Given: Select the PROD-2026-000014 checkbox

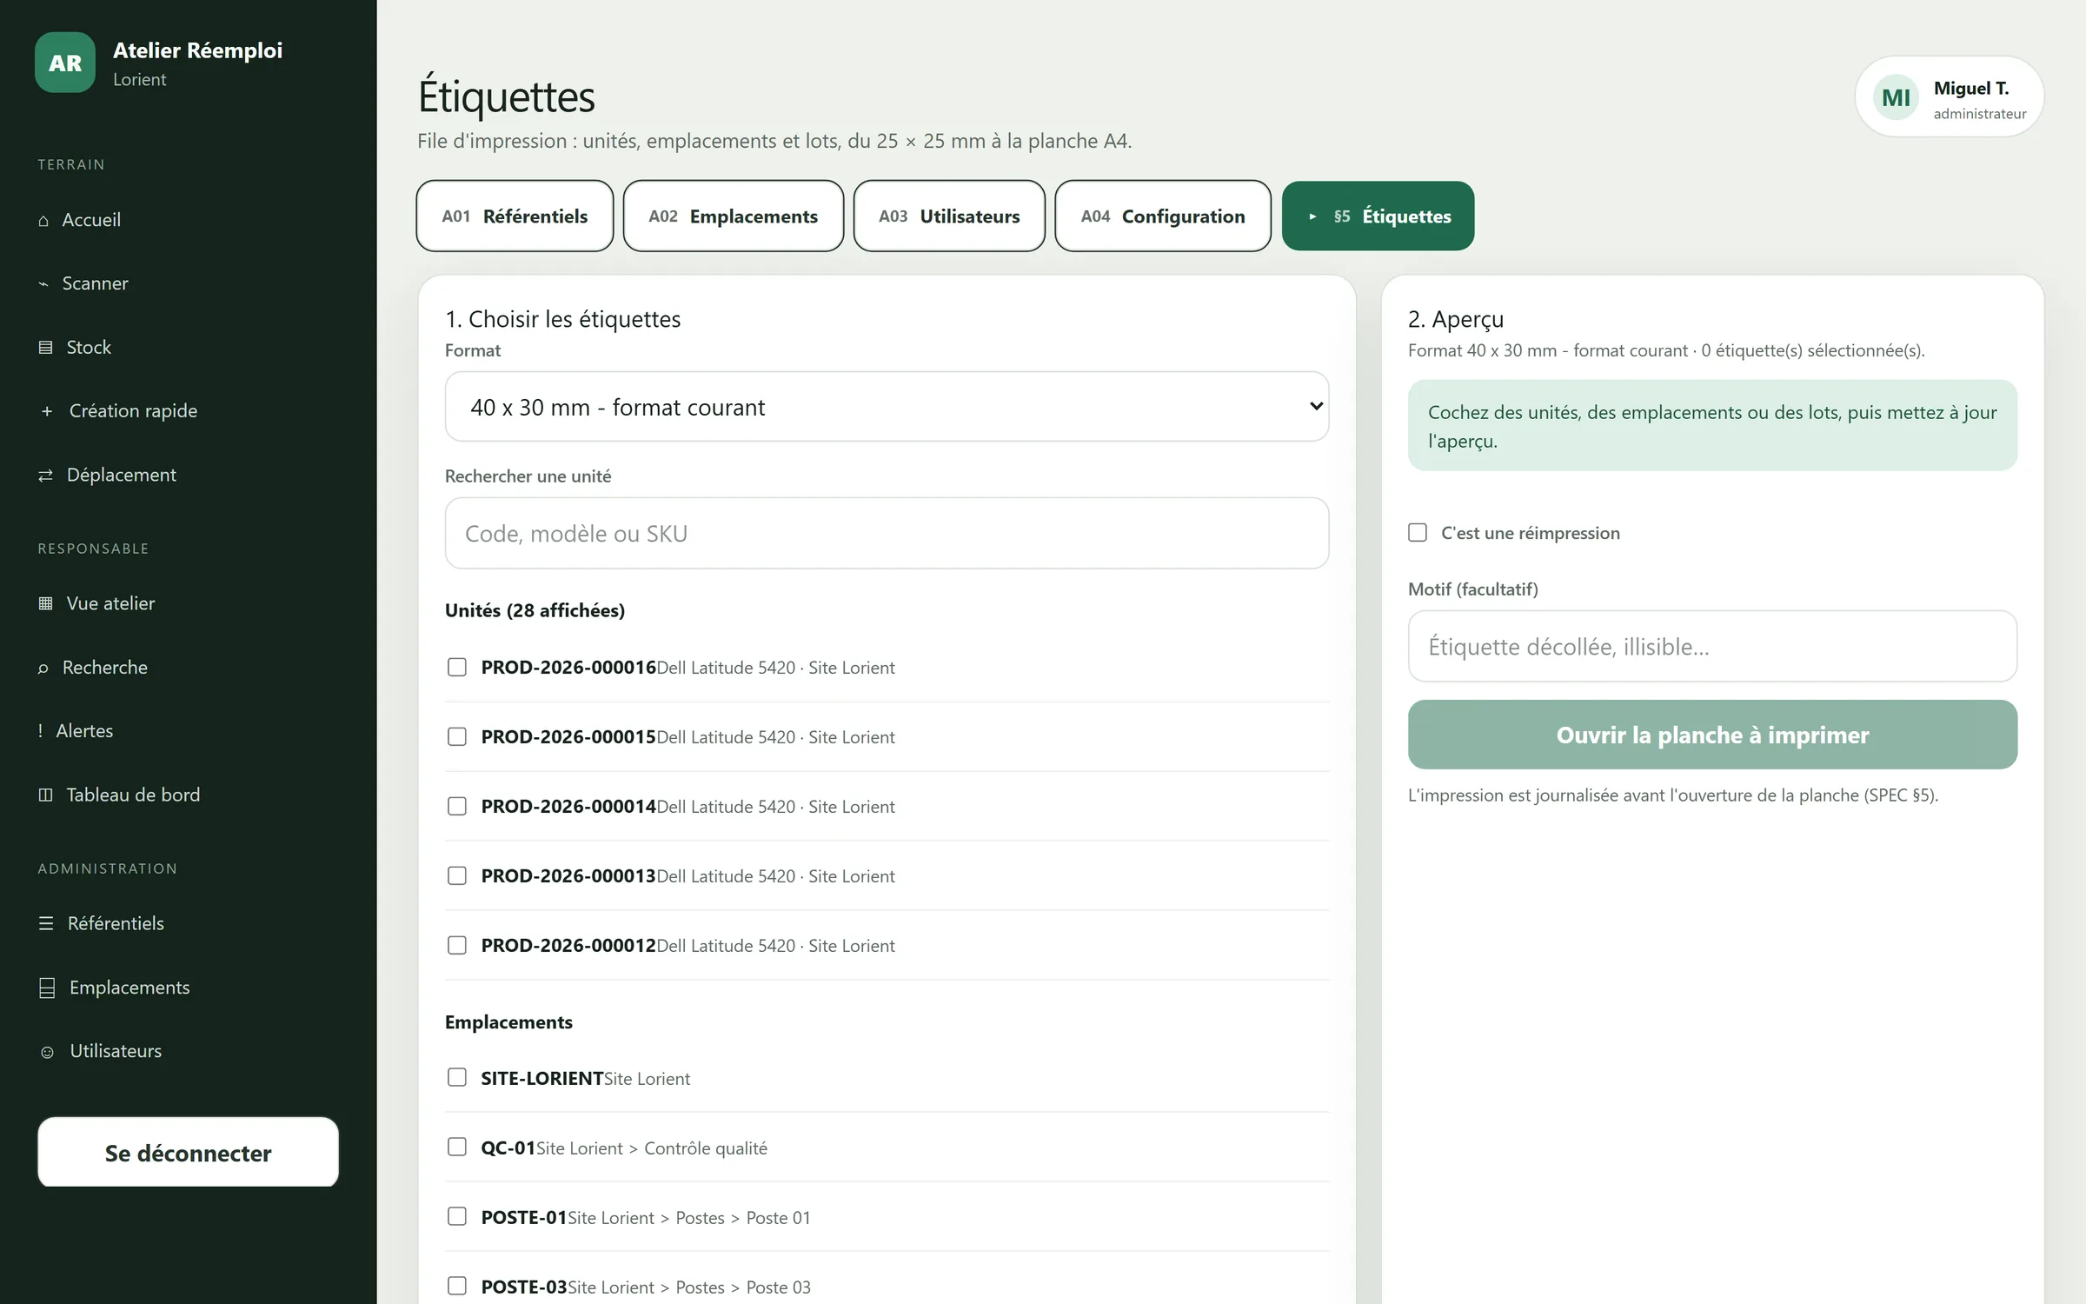Looking at the screenshot, I should coord(456,806).
